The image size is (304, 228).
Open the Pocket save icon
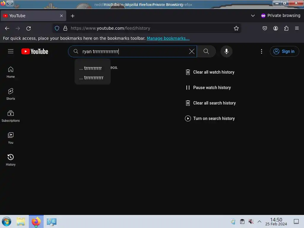pos(265,28)
